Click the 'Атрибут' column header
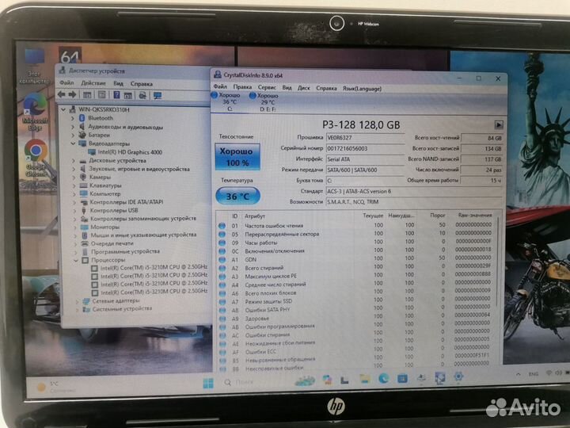The image size is (570, 428). (255, 216)
